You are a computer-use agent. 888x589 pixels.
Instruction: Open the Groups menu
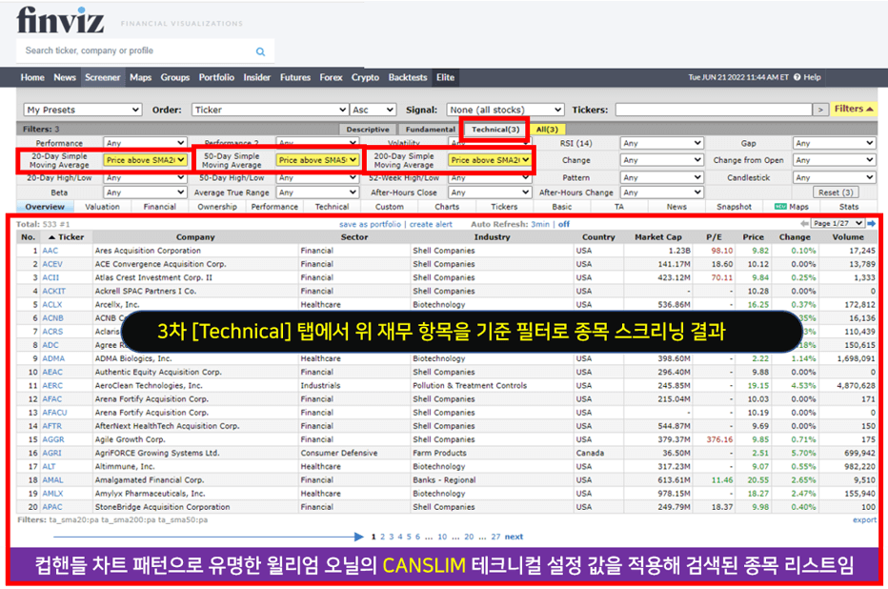(175, 77)
